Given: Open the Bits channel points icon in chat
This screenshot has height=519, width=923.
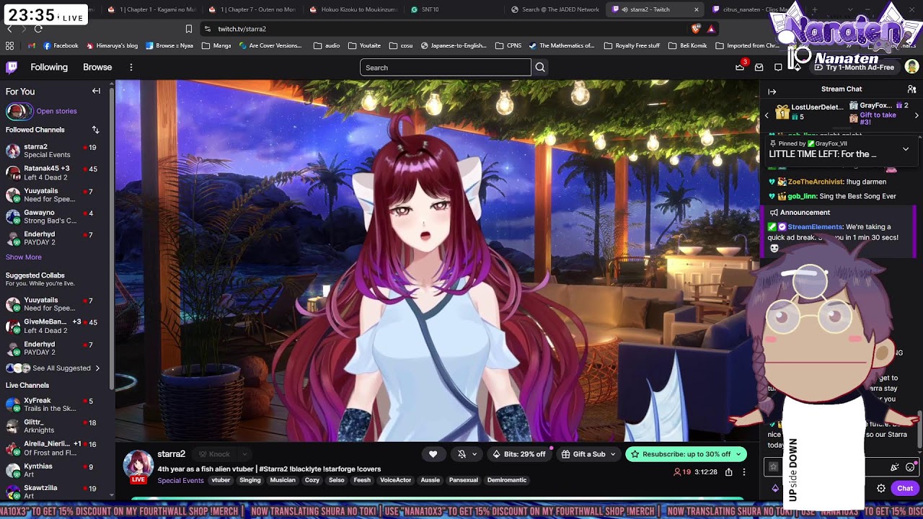Looking at the screenshot, I should pyautogui.click(x=775, y=488).
